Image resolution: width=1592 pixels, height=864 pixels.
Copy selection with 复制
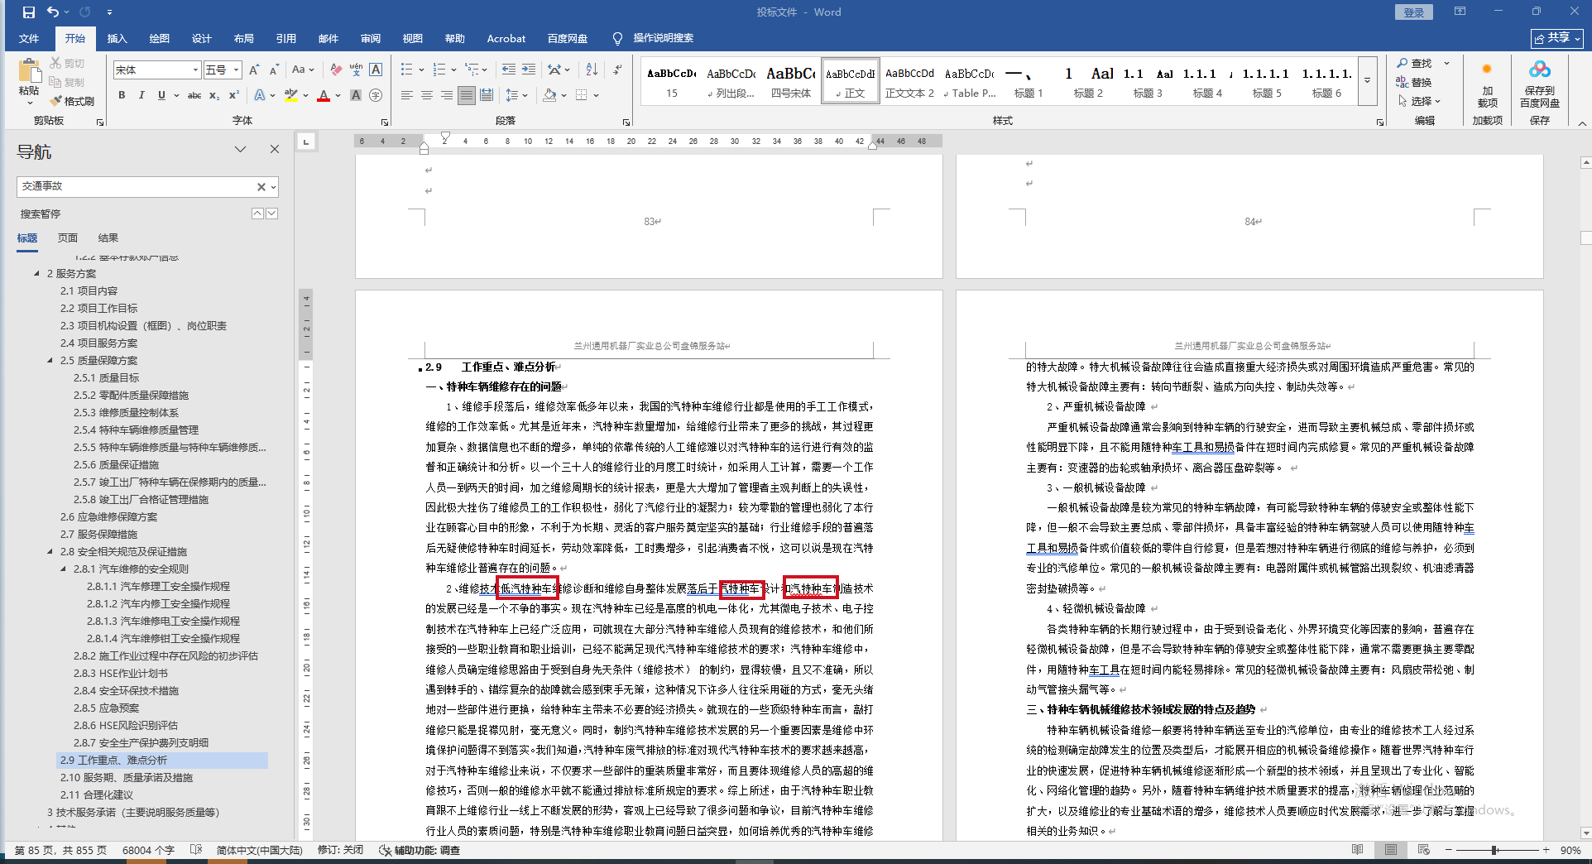pos(67,82)
